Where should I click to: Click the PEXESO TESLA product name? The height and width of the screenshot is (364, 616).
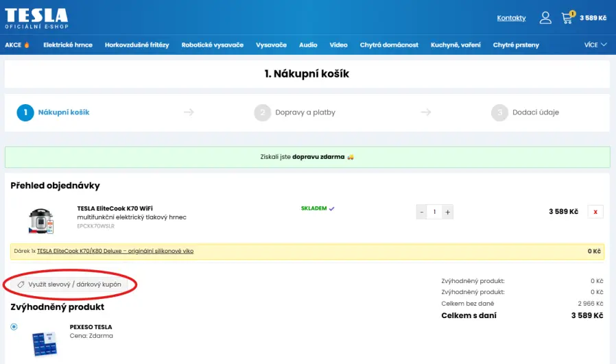click(91, 327)
